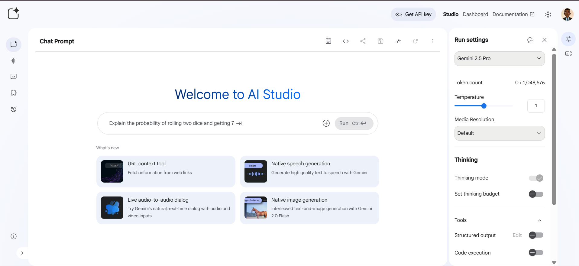Collapse the Tools section chevron
579x266 pixels.
coord(539,220)
